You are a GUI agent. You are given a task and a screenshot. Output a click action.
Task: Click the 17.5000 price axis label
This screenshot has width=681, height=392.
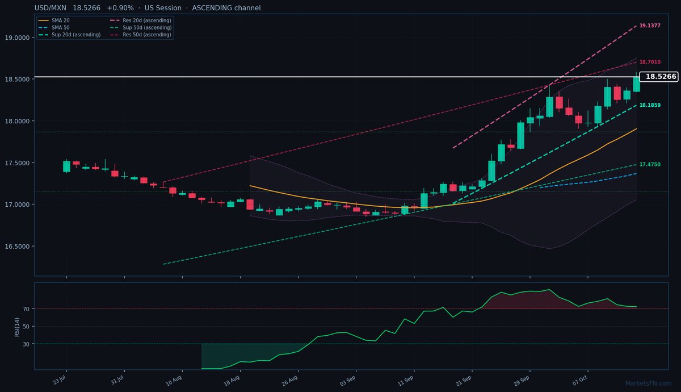19,163
